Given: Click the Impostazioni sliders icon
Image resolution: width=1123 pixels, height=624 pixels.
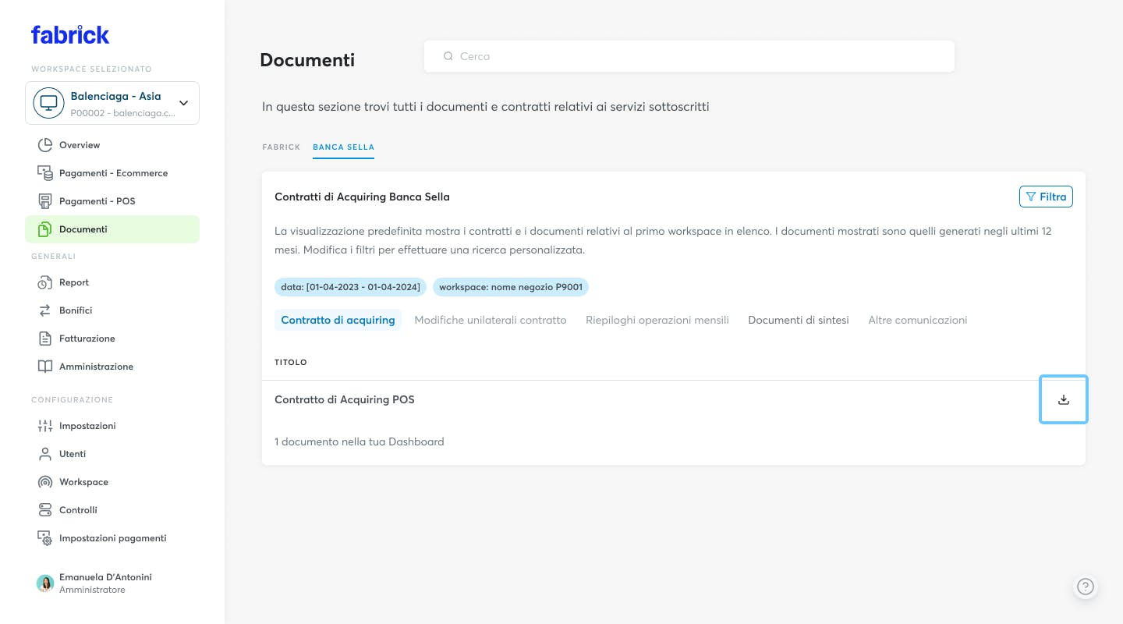Looking at the screenshot, I should pos(45,426).
